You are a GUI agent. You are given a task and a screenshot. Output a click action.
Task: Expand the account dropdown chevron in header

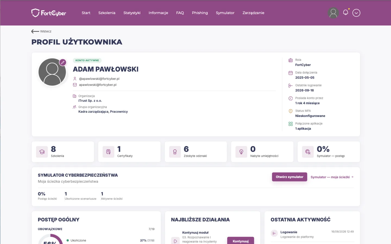coord(356,13)
